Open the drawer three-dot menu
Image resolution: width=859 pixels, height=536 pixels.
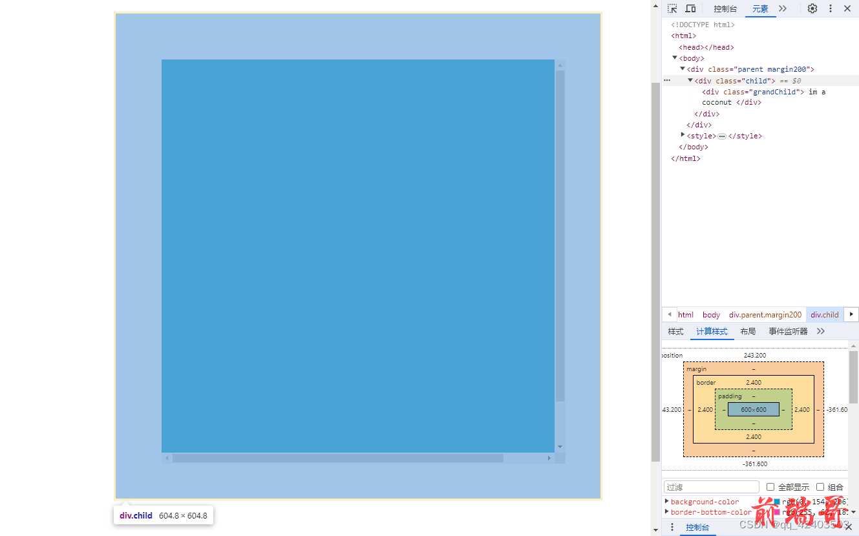(x=672, y=528)
